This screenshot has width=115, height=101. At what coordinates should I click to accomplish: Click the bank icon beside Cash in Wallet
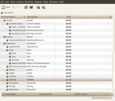point(10,27)
